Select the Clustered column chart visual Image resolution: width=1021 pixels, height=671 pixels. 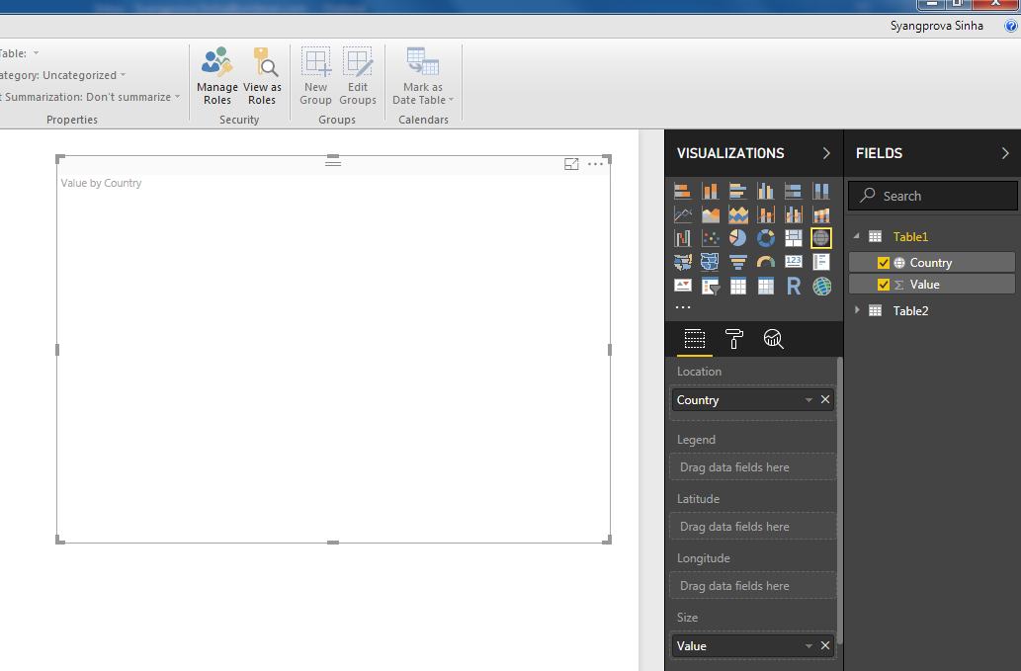766,191
